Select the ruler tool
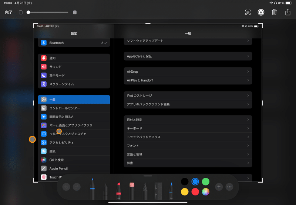 coord(158,191)
